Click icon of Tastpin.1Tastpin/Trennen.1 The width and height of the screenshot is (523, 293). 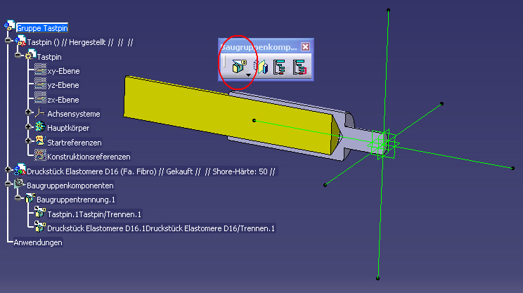point(40,212)
